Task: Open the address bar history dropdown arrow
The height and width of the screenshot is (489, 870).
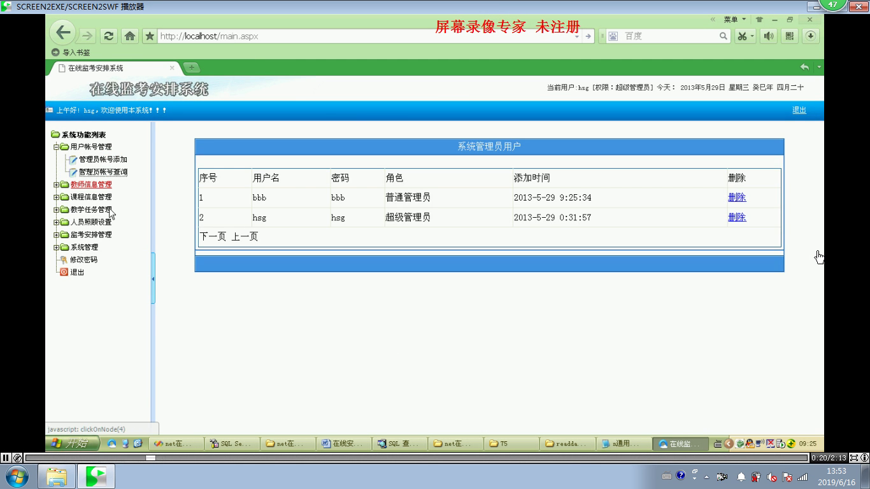Action: [577, 36]
